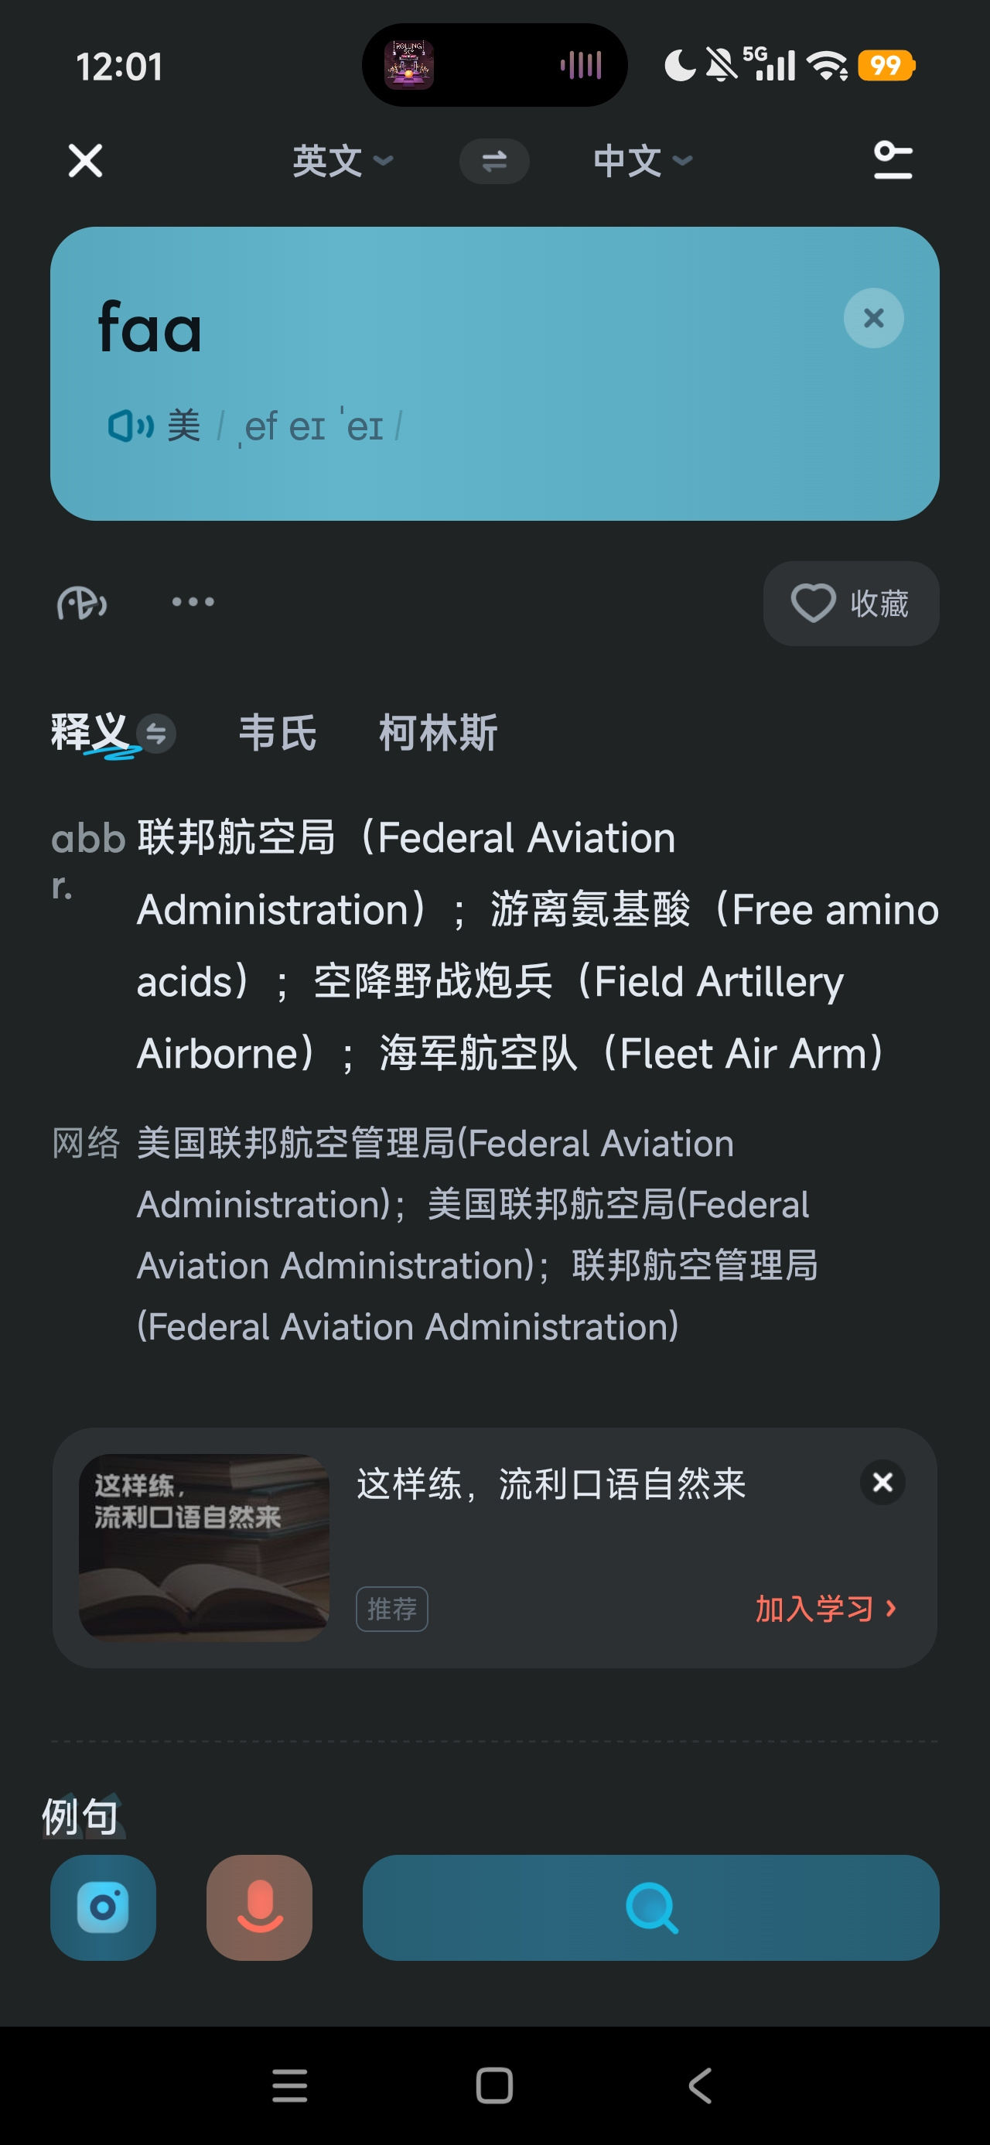990x2145 pixels.
Task: Clear the searched word faa
Action: pos(873,318)
